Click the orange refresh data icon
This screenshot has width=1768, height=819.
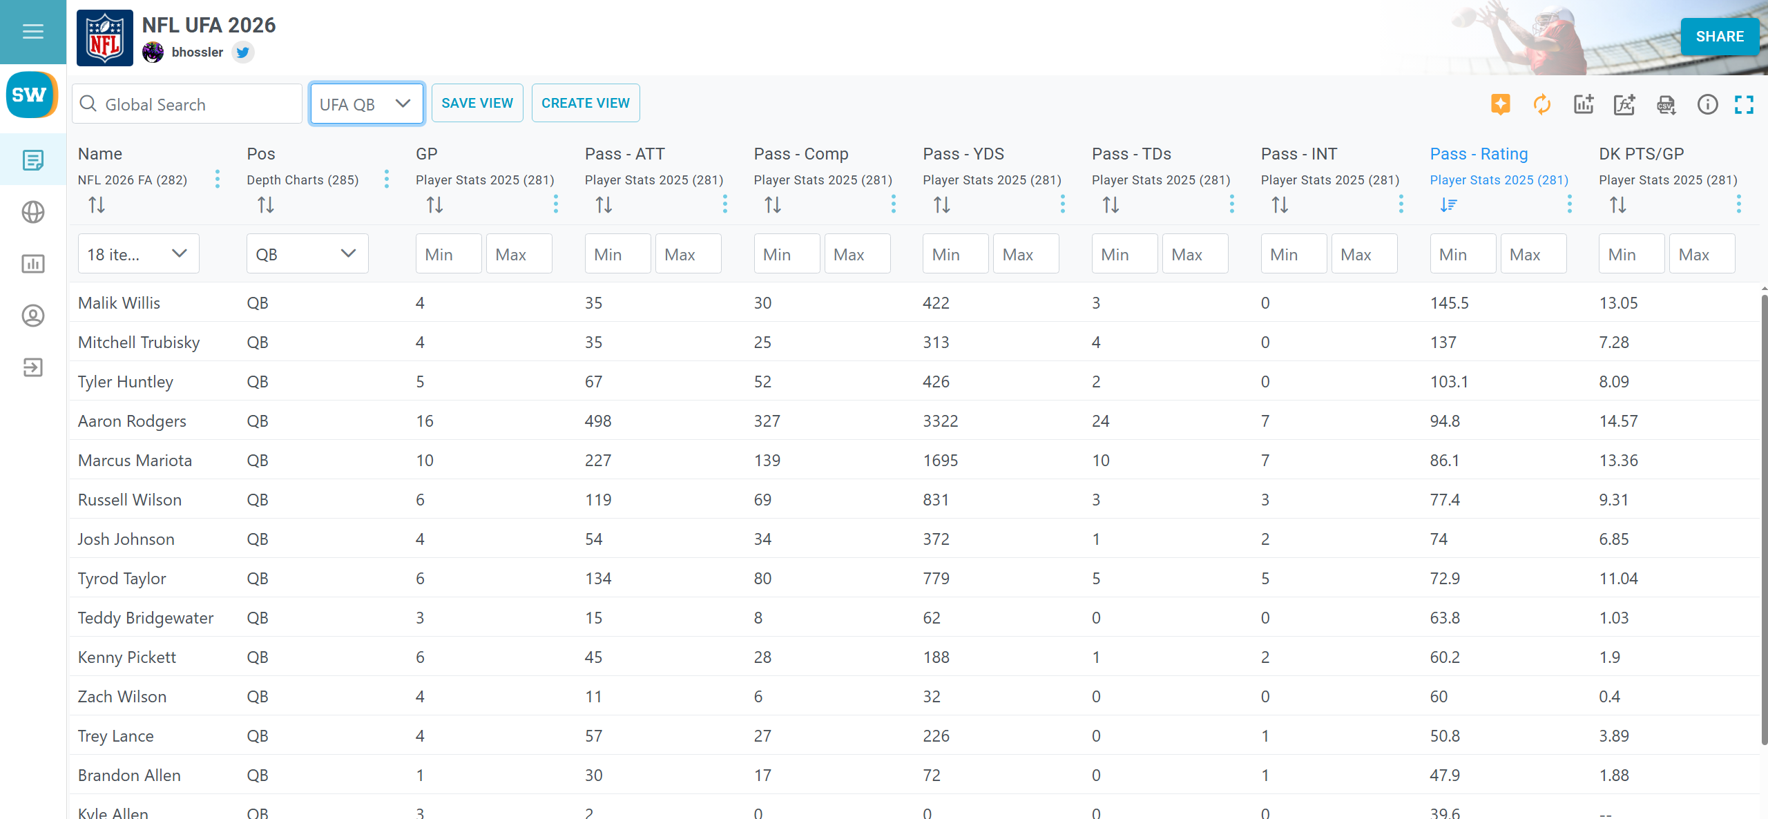click(1541, 104)
